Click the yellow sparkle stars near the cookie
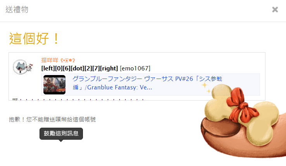The image size is (286, 166). click(206, 87)
